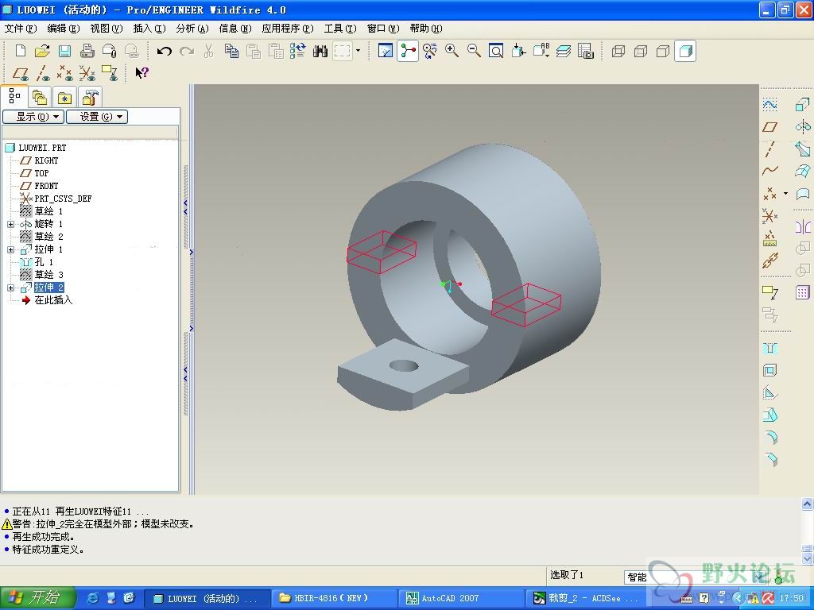Open the Layers icon in toolbar

click(564, 51)
